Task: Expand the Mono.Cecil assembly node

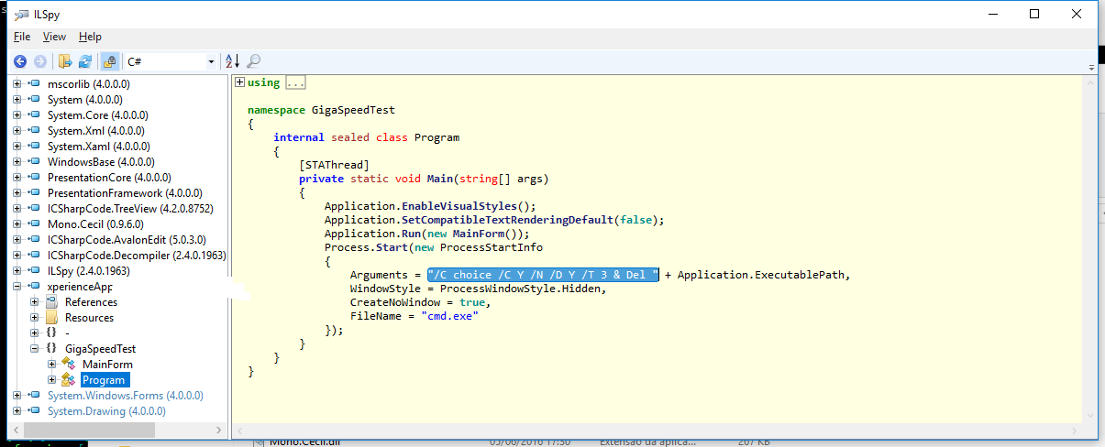Action: tap(17, 224)
